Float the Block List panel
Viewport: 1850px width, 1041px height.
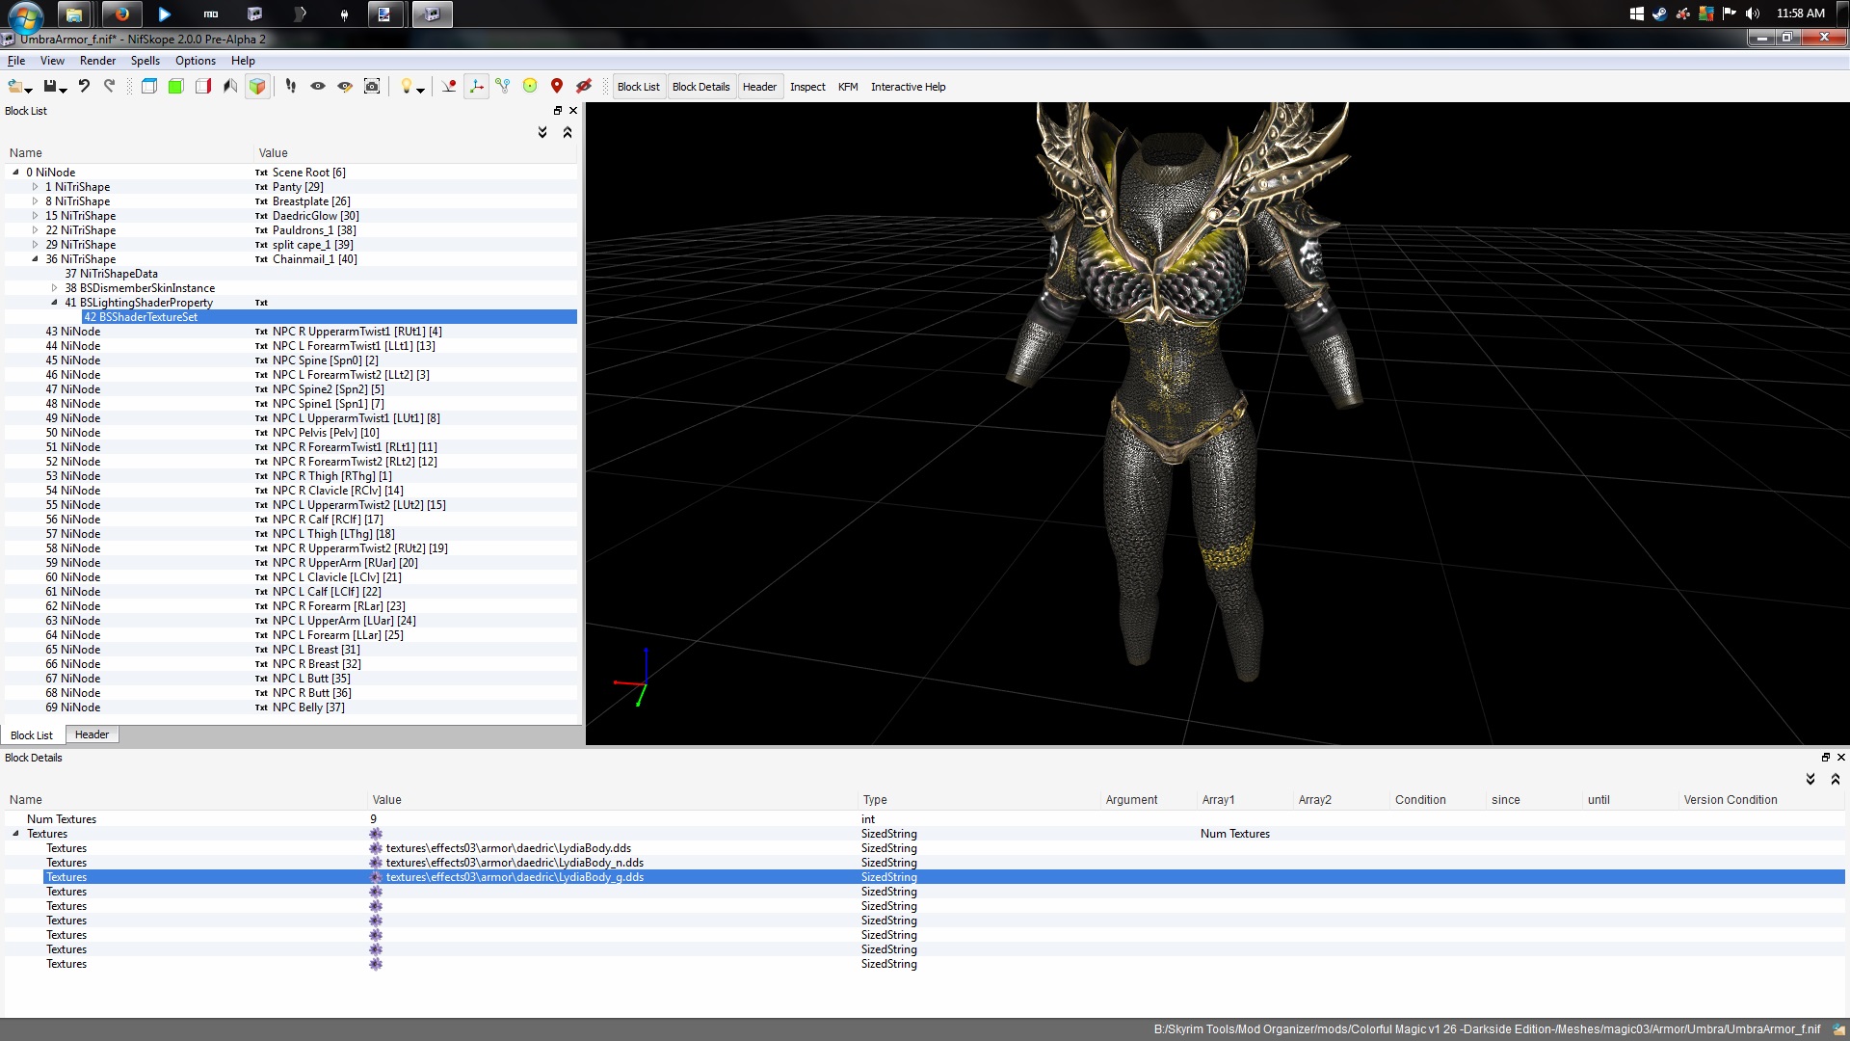pyautogui.click(x=558, y=111)
